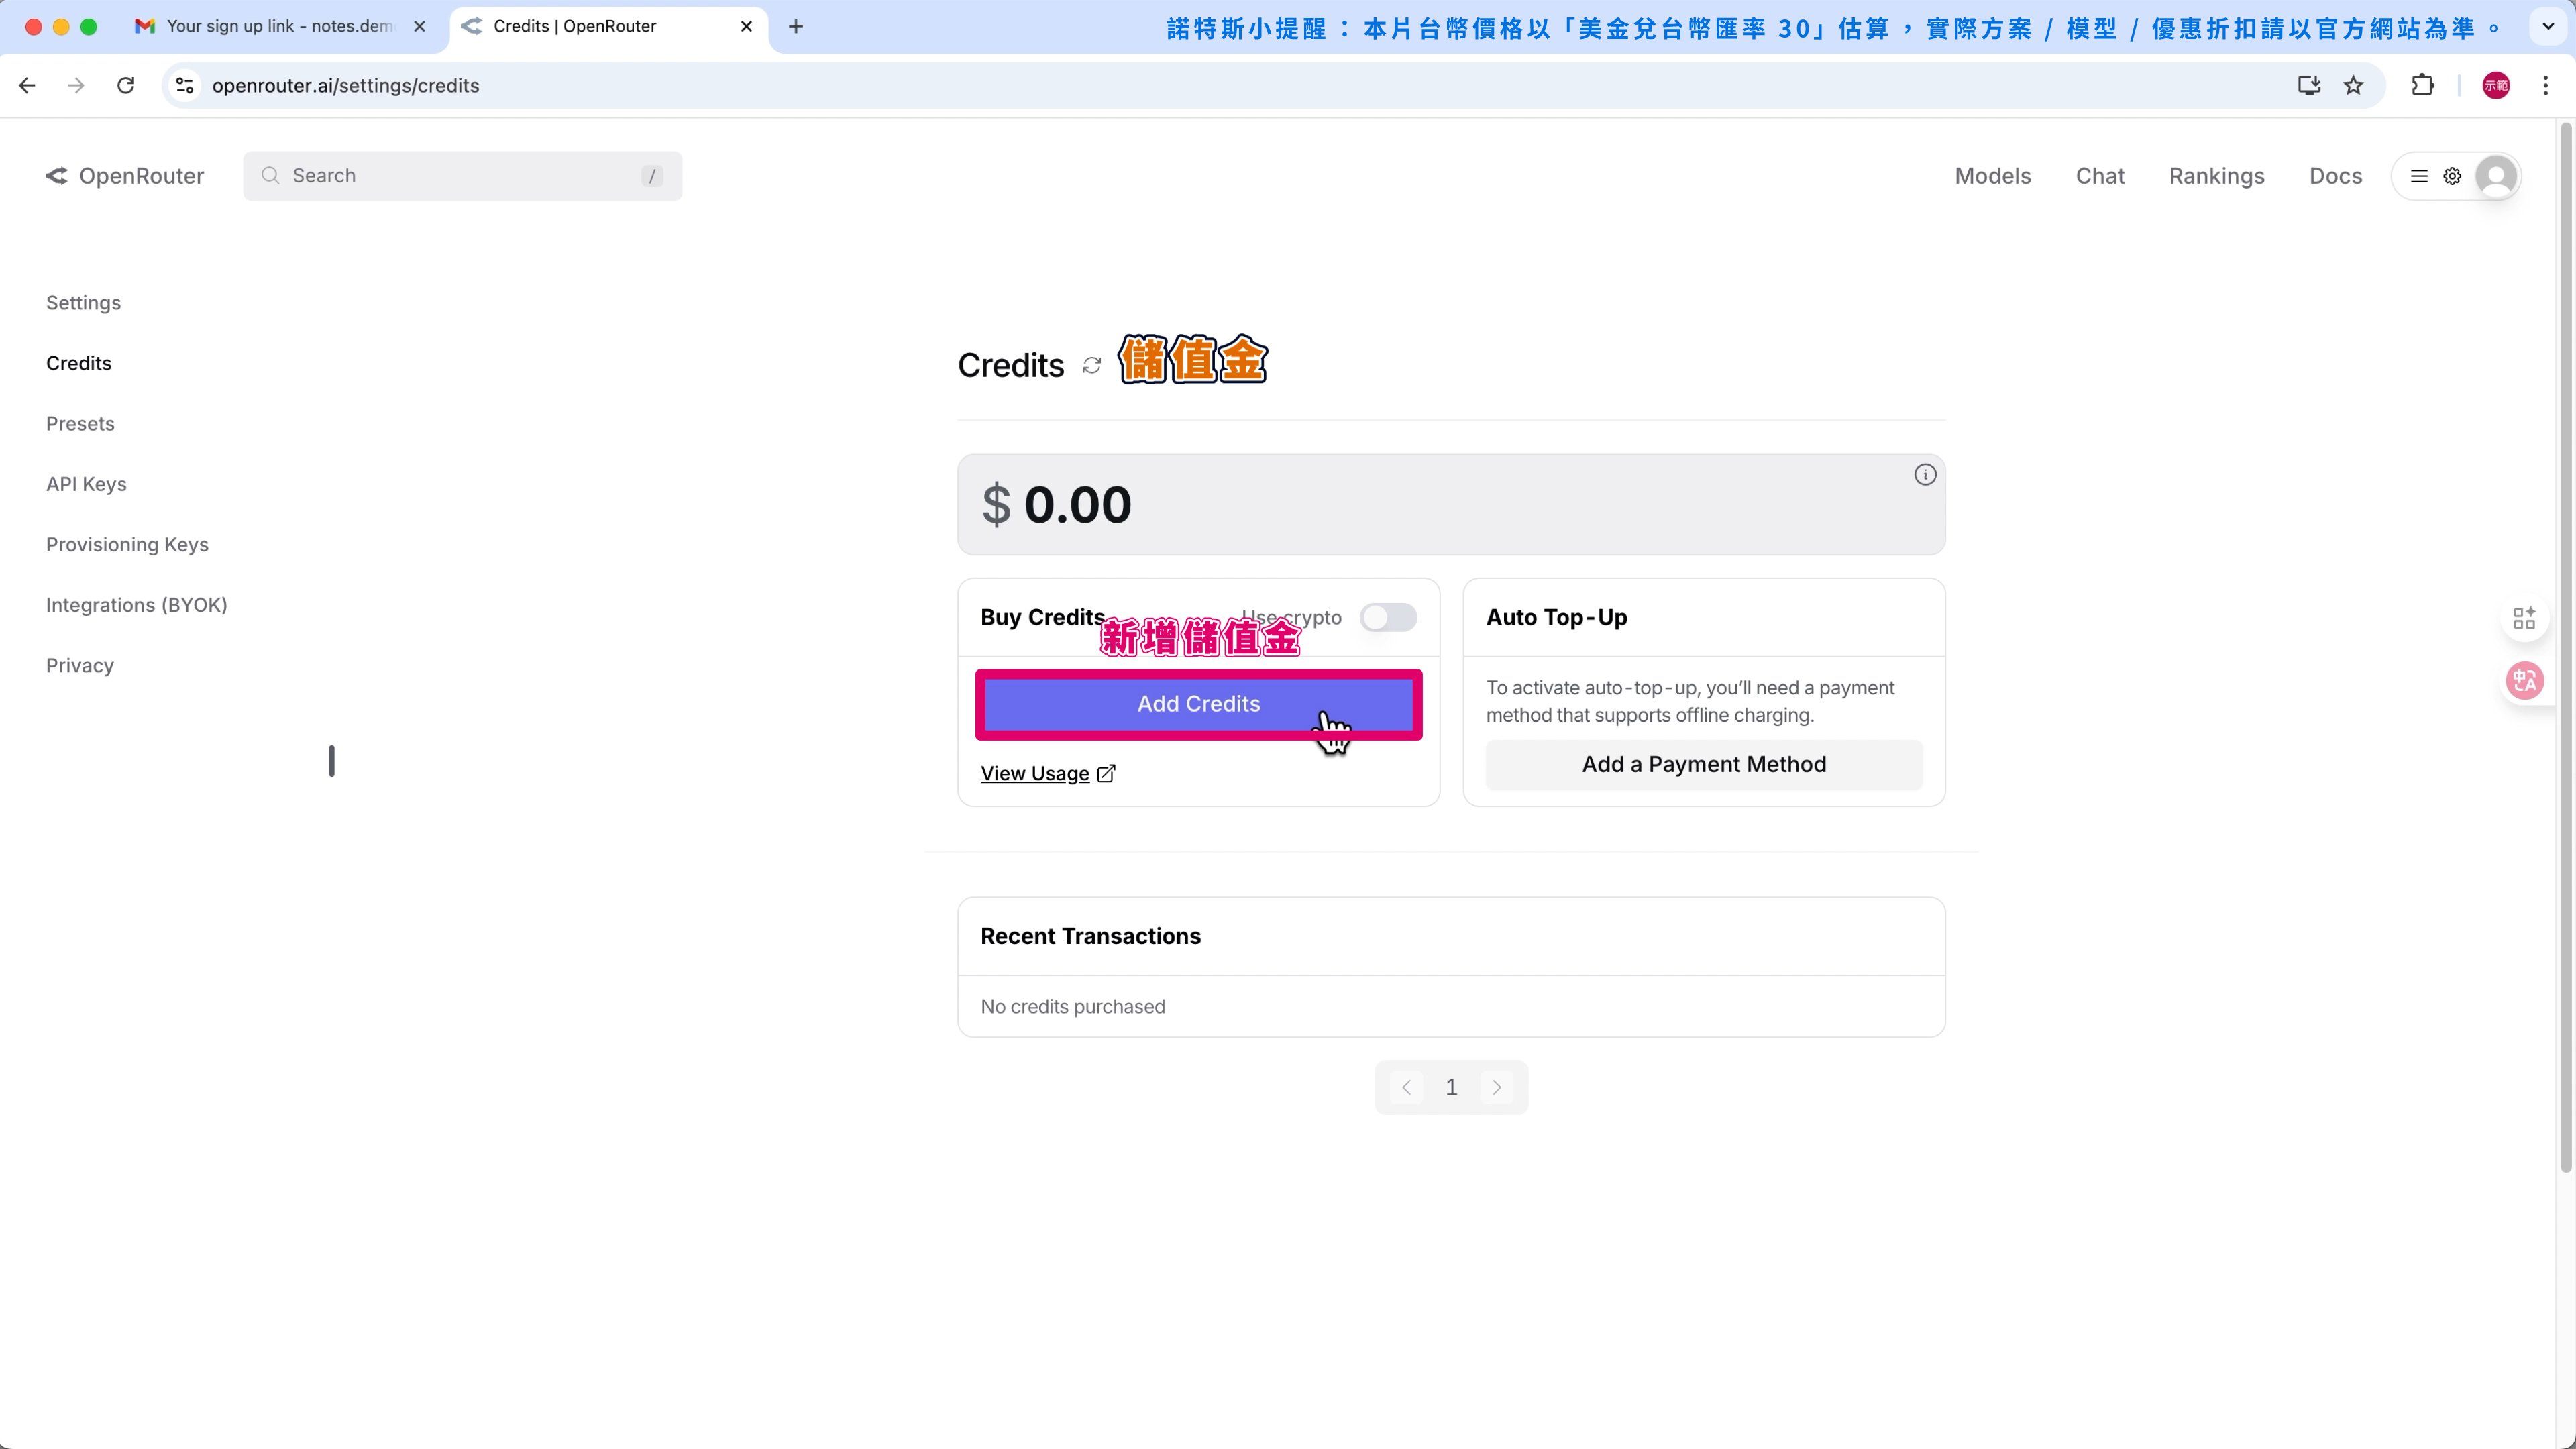Select Integrations (BYOK) in the sidebar
Viewport: 2576px width, 1449px height.
point(137,606)
